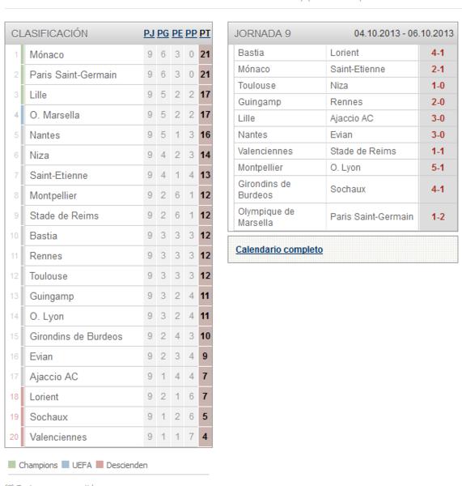The height and width of the screenshot is (486, 462).
Task: Click the Bastia vs Lorient 4-1 score
Action: coord(438,53)
